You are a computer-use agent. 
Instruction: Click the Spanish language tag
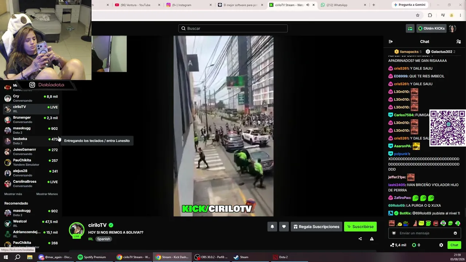click(103, 239)
